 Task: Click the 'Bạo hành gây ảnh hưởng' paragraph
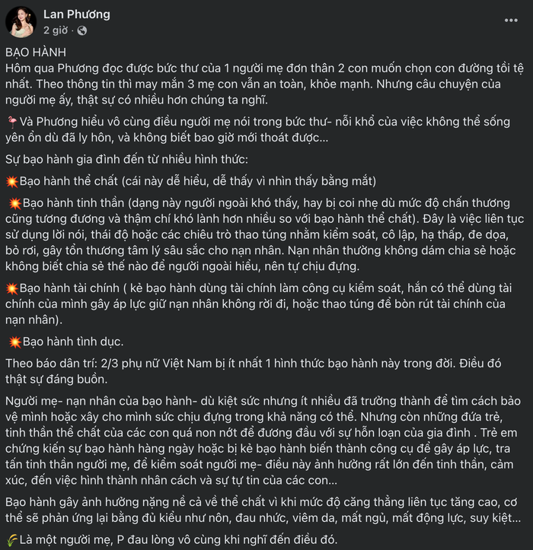259,509
